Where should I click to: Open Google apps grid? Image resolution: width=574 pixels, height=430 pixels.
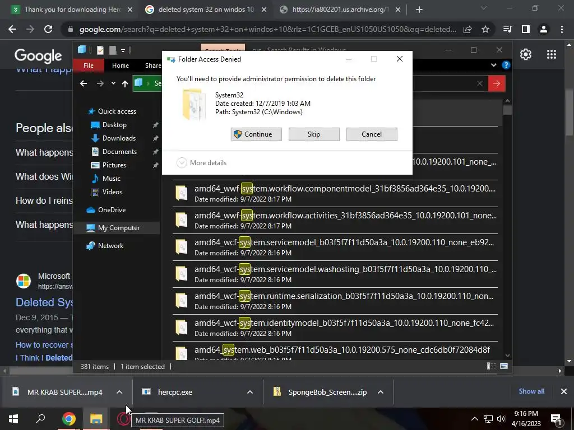click(x=552, y=54)
